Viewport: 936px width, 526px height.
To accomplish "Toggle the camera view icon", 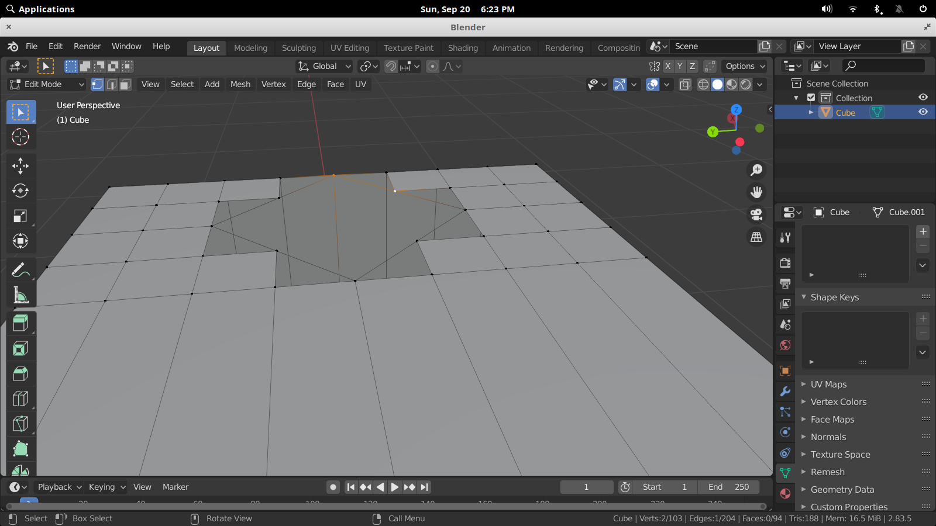I will [x=756, y=214].
